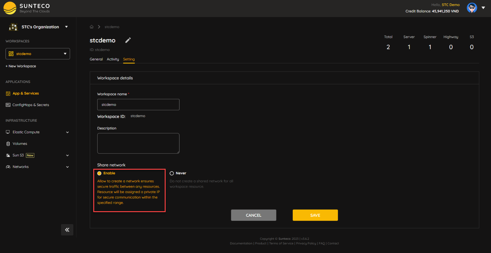Collapse the sidebar with double-chevron button
The width and height of the screenshot is (491, 253).
point(67,230)
